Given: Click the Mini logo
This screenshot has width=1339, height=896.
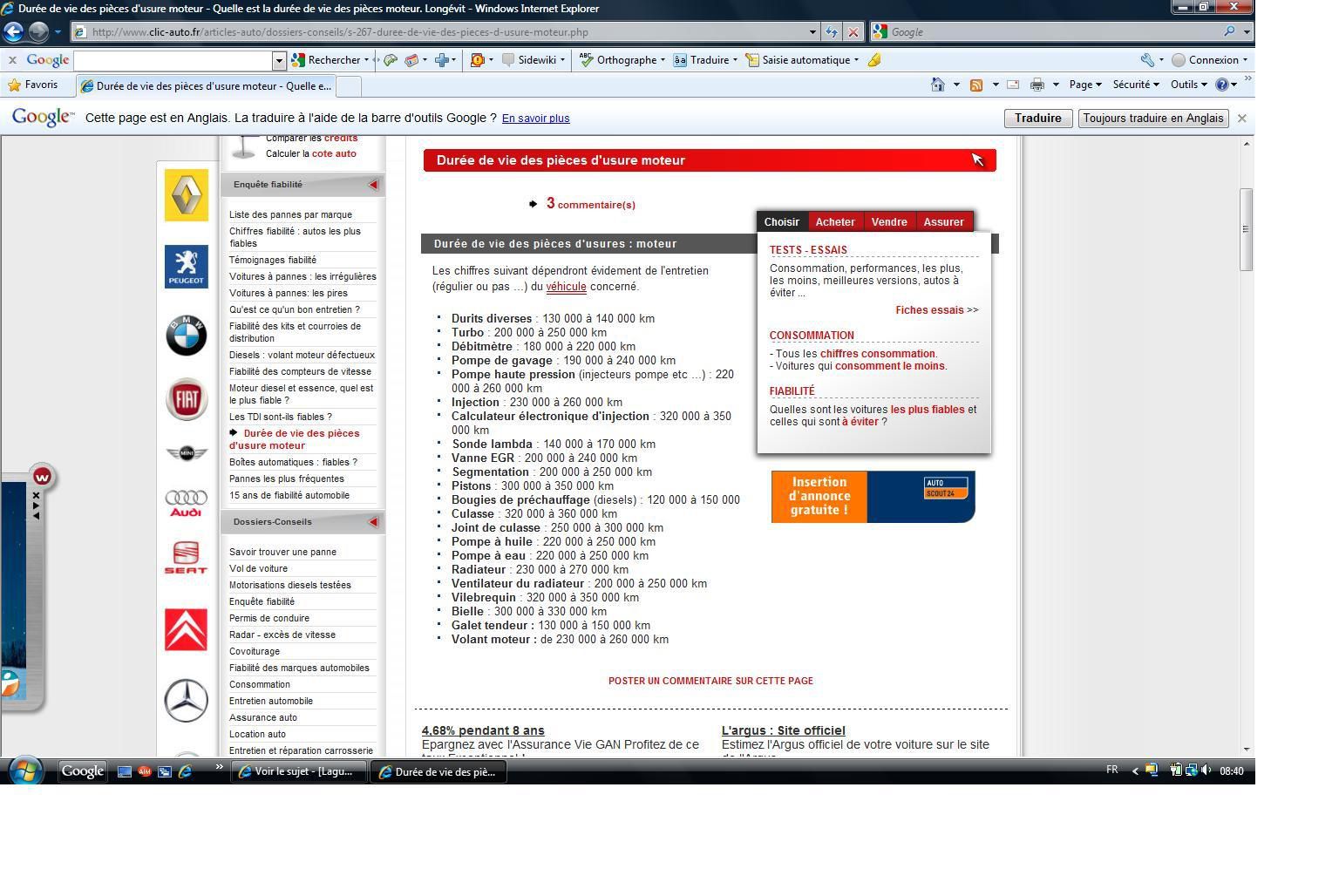Looking at the screenshot, I should pos(187,453).
